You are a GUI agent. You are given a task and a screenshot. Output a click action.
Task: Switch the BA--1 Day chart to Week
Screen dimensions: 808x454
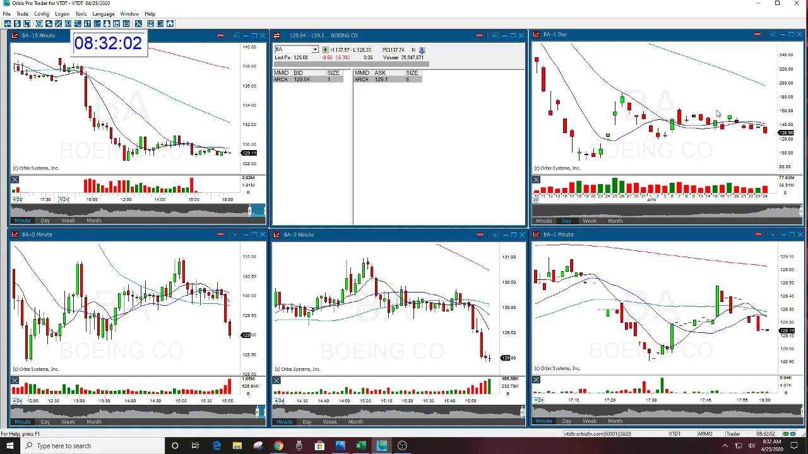(590, 221)
